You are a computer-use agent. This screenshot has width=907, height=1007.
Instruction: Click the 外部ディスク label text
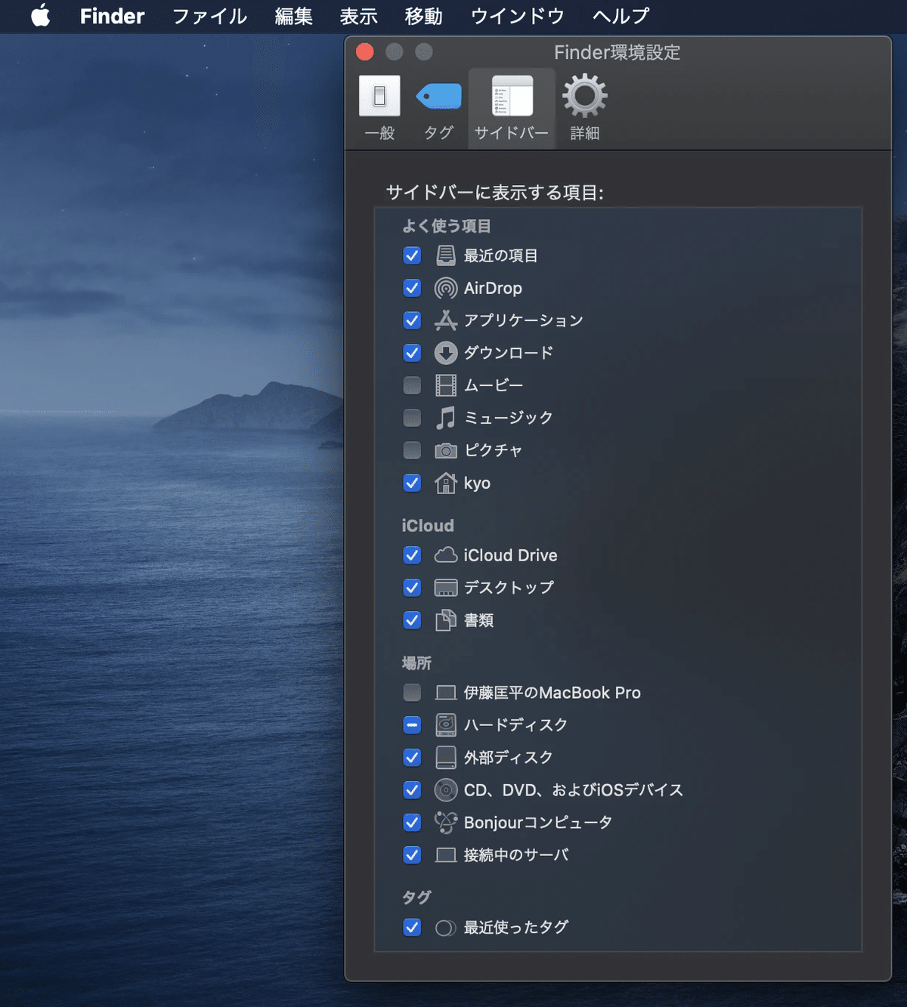coord(509,757)
